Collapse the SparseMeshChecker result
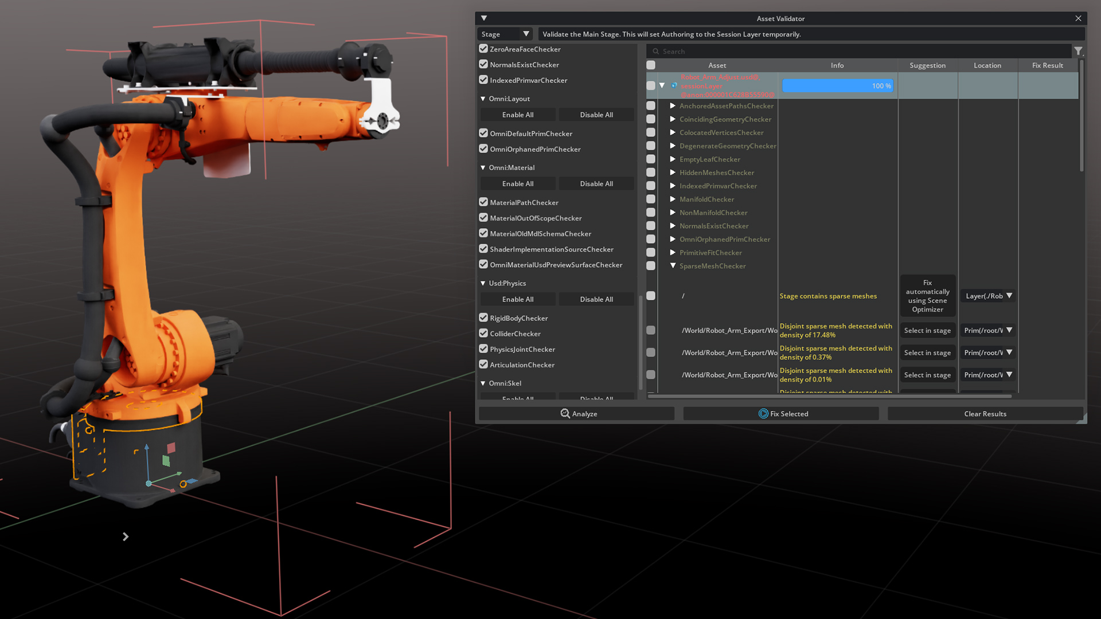This screenshot has width=1101, height=619. pos(673,266)
